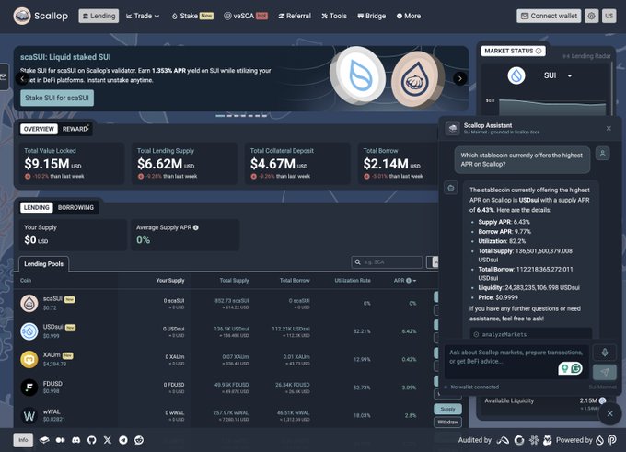
Task: Connect wallet from the top bar
Action: point(549,16)
